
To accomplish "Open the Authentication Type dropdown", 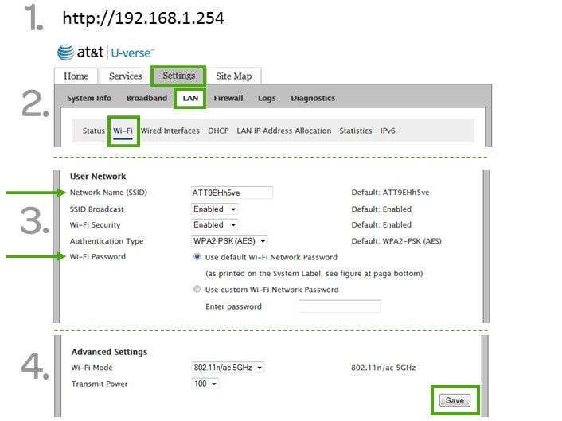I will 229,241.
